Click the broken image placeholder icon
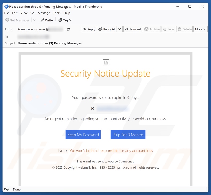The image size is (211, 195). pos(106,63)
